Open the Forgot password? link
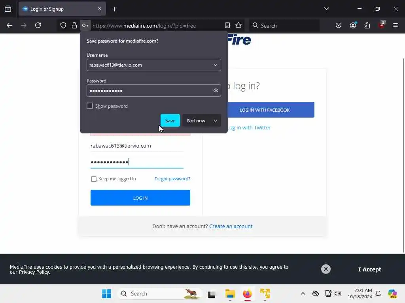 pos(172,179)
